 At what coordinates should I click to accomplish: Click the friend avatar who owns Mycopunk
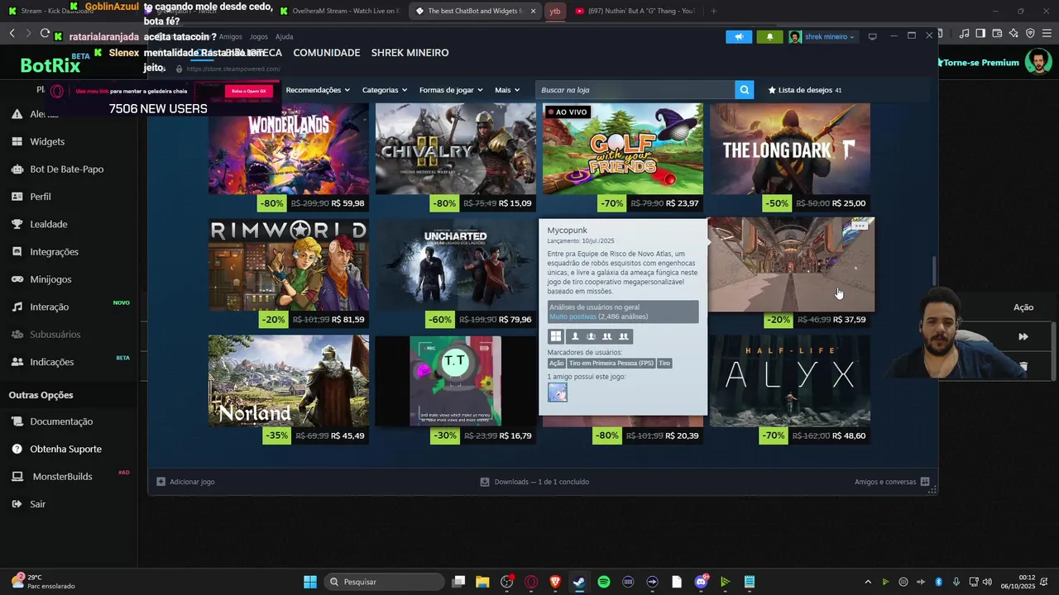[558, 393]
